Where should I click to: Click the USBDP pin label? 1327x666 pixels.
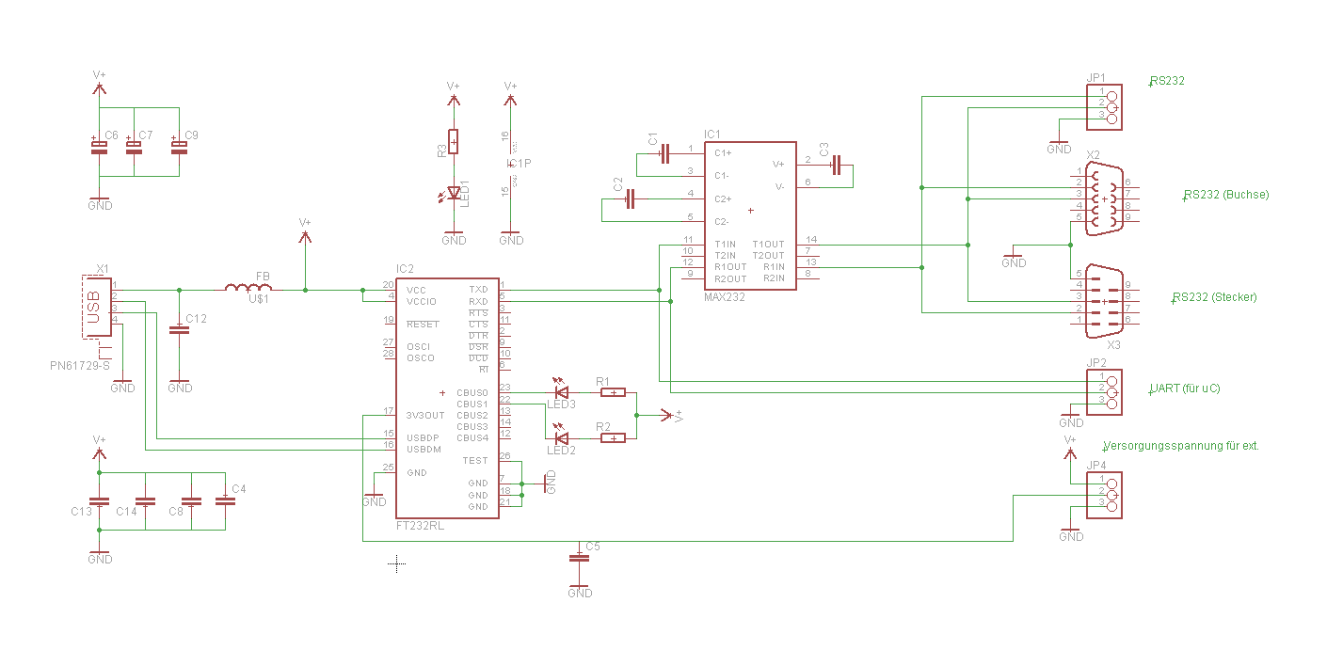[423, 437]
